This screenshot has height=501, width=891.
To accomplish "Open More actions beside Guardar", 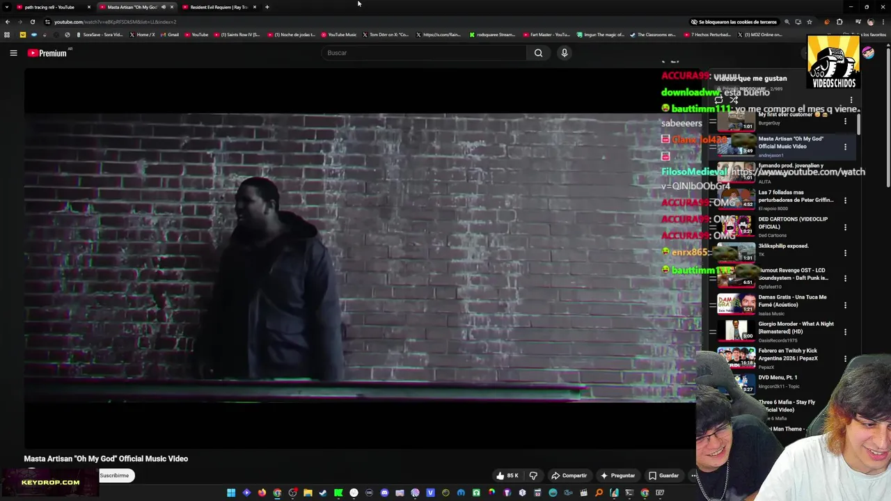I will tap(693, 476).
